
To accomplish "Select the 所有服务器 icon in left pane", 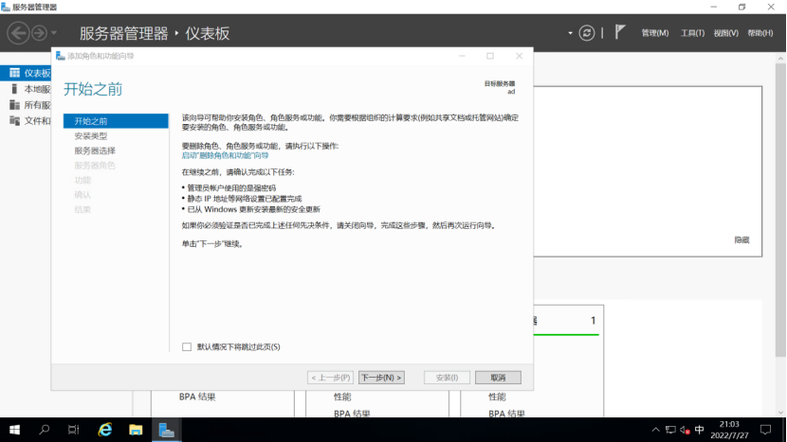I will tap(14, 105).
